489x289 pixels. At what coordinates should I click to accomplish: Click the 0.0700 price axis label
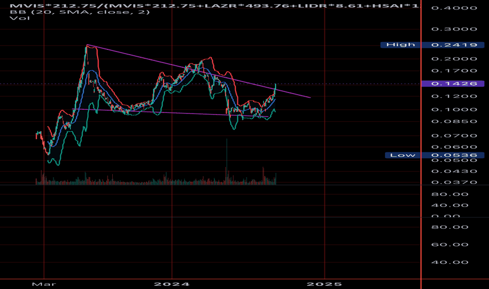click(x=454, y=136)
